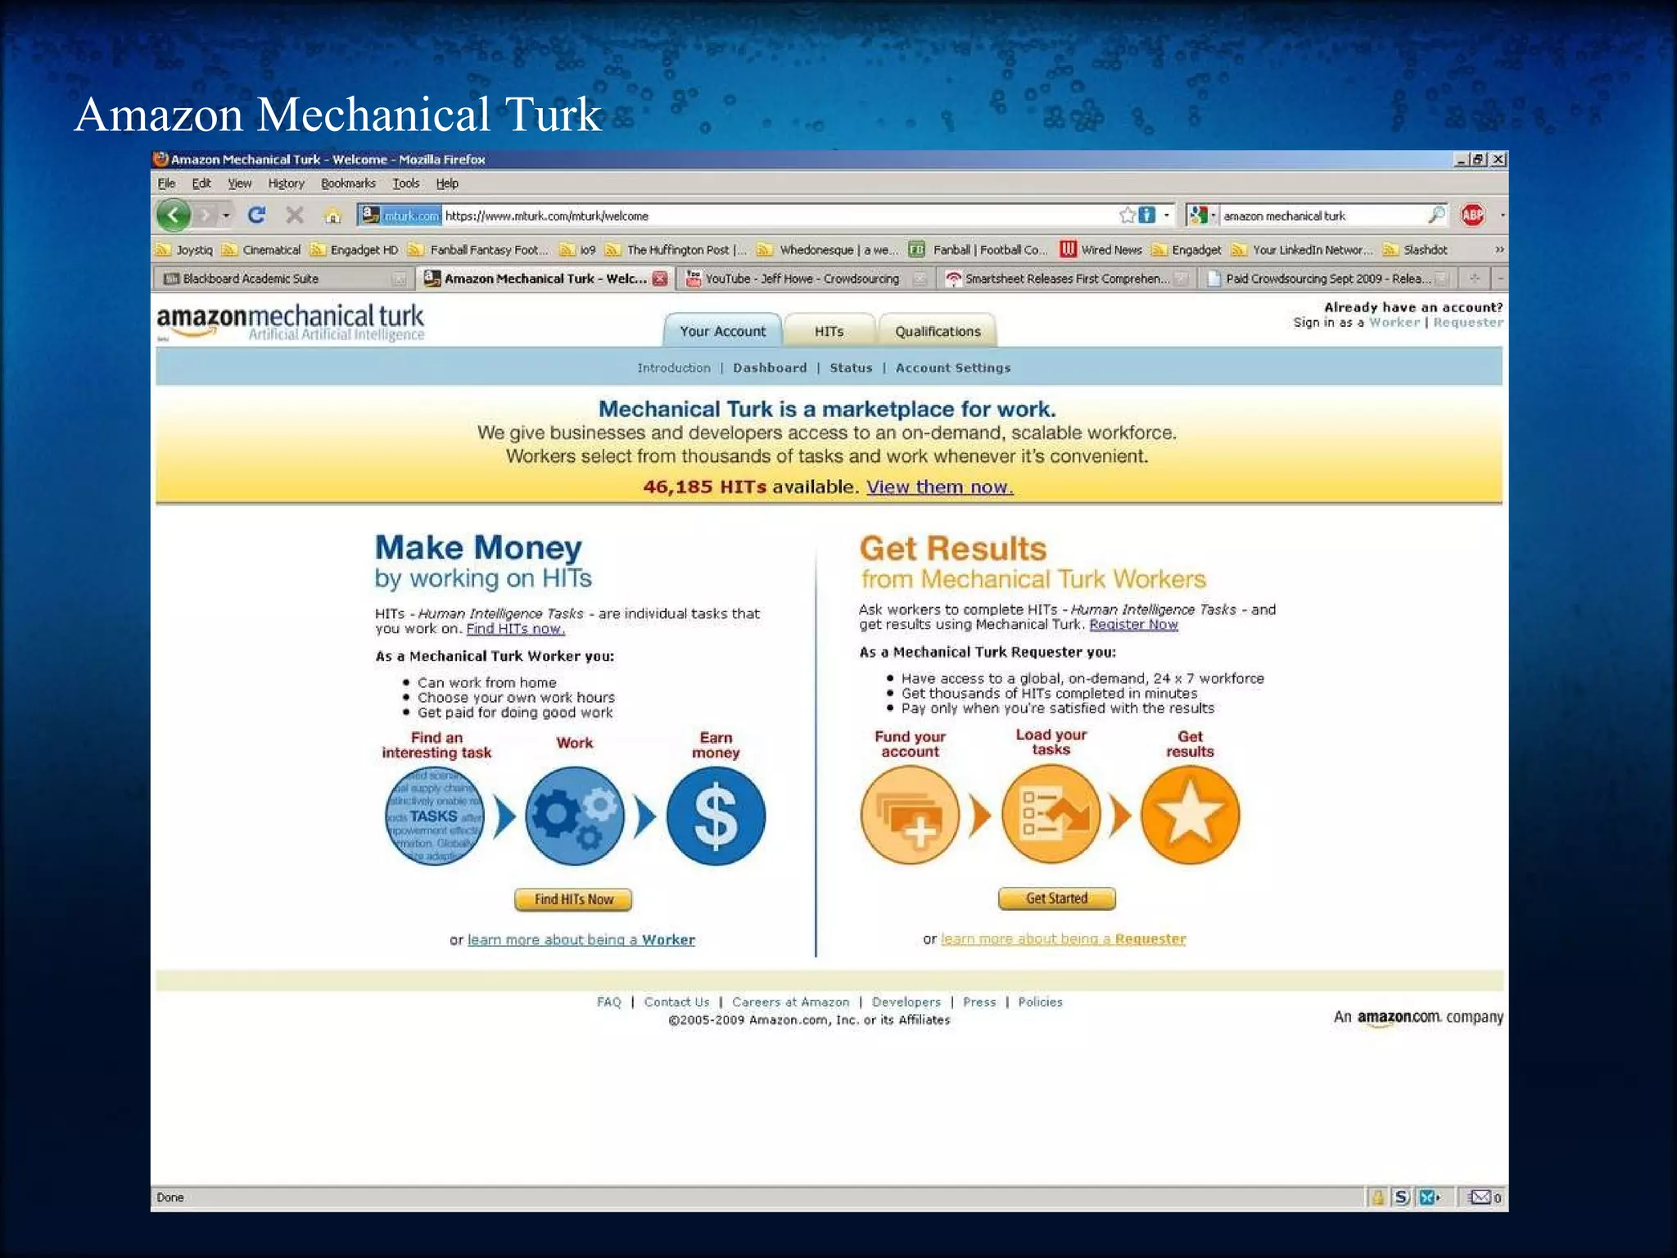The height and width of the screenshot is (1258, 1677).
Task: Open the Dashboard sub-navigation link
Action: coord(770,368)
